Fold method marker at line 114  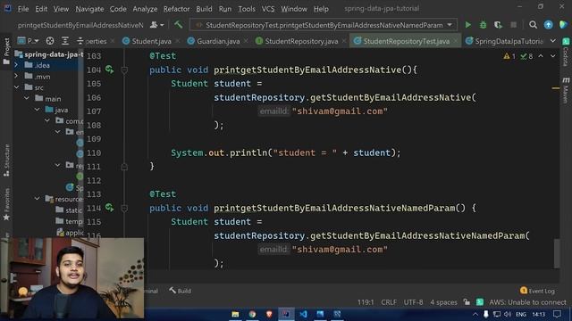[124, 208]
